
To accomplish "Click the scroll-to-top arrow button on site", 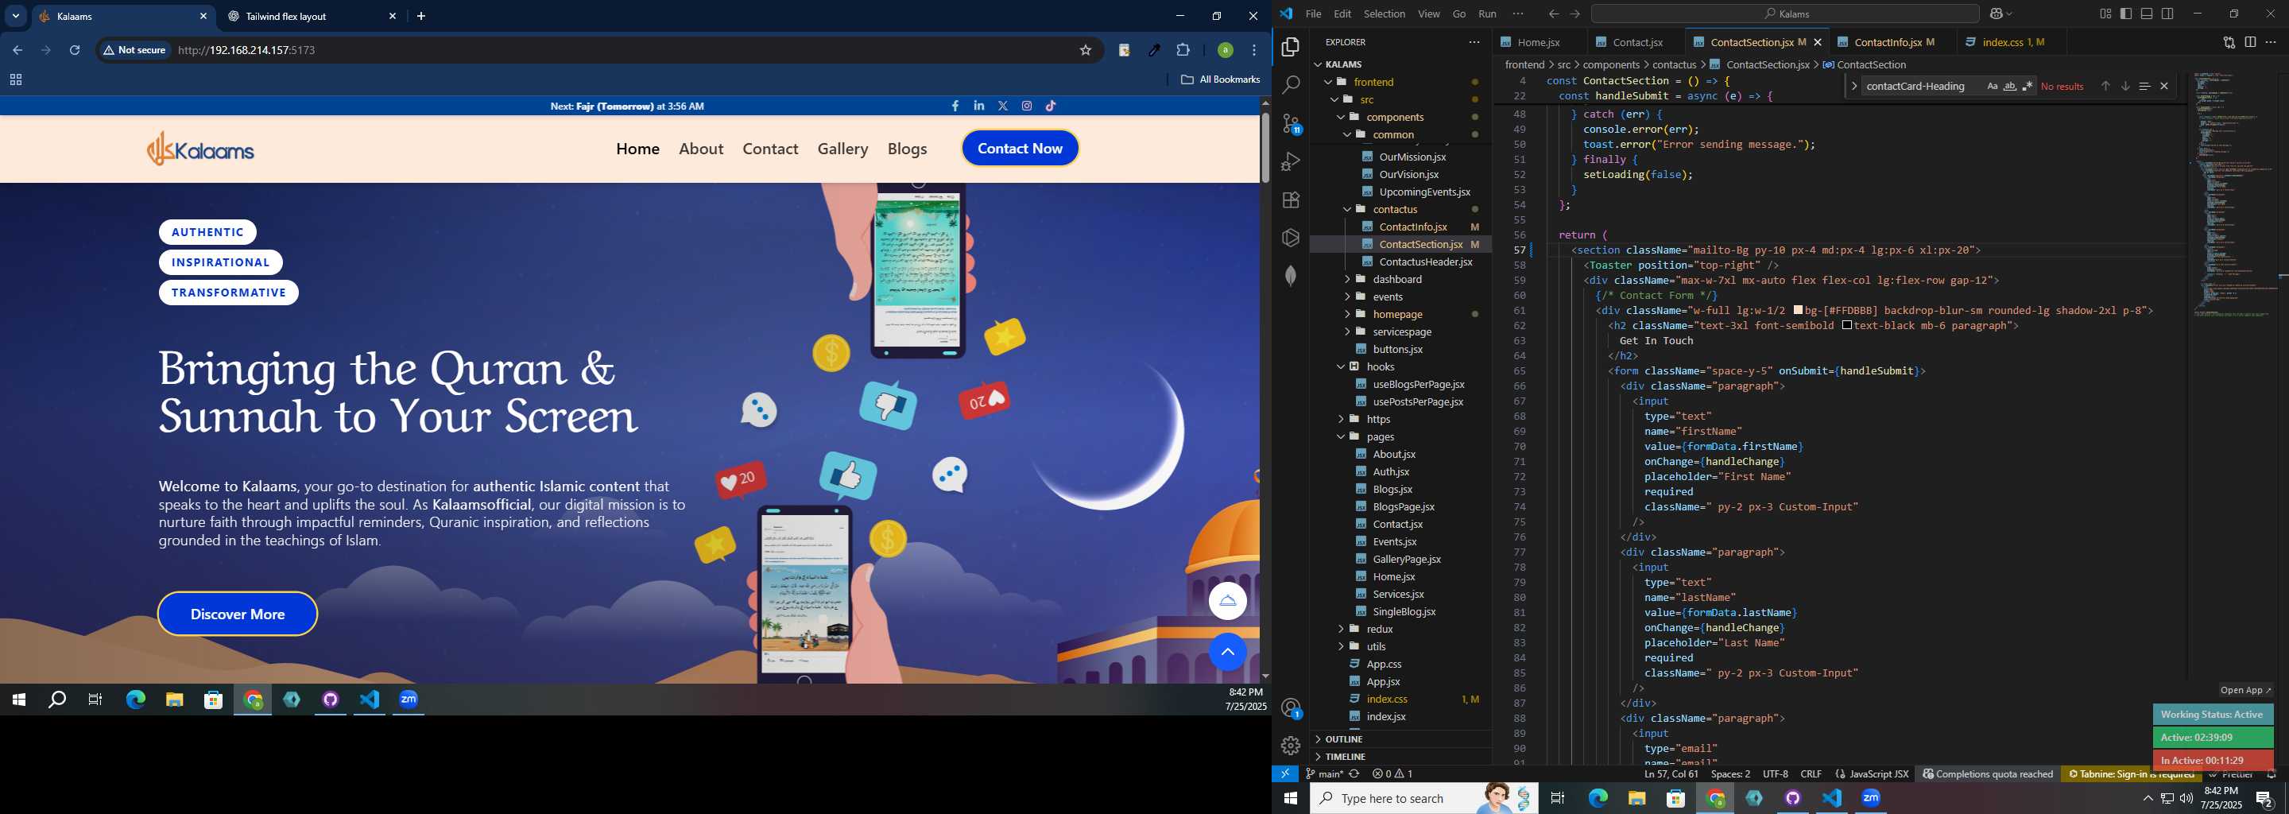I will pyautogui.click(x=1228, y=653).
